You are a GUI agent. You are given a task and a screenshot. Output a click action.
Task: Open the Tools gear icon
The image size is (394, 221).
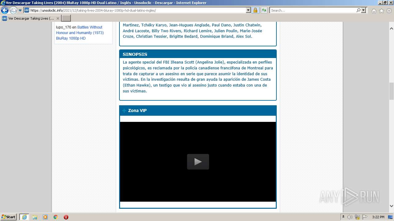[x=389, y=11]
